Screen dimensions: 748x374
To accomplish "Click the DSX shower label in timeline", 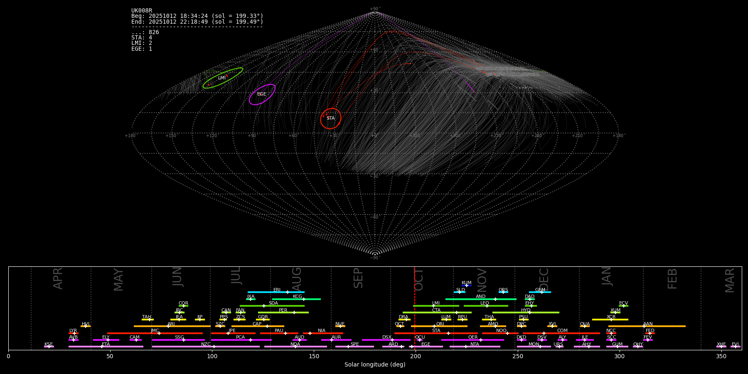I will pyautogui.click(x=387, y=337).
